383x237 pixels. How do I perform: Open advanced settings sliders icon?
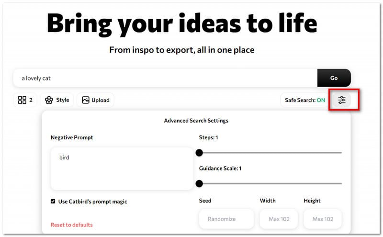point(342,100)
